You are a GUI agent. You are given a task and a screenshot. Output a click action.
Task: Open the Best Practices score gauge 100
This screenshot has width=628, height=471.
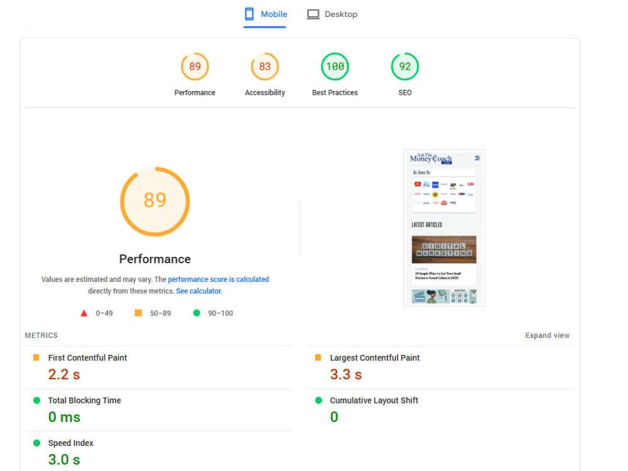(x=335, y=67)
